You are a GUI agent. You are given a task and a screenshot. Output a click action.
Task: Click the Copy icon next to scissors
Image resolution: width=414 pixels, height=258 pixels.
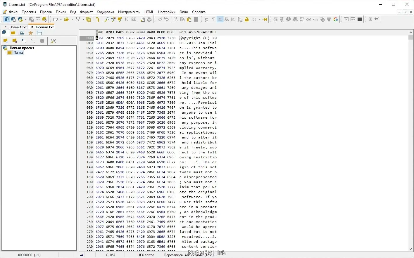point(182,19)
